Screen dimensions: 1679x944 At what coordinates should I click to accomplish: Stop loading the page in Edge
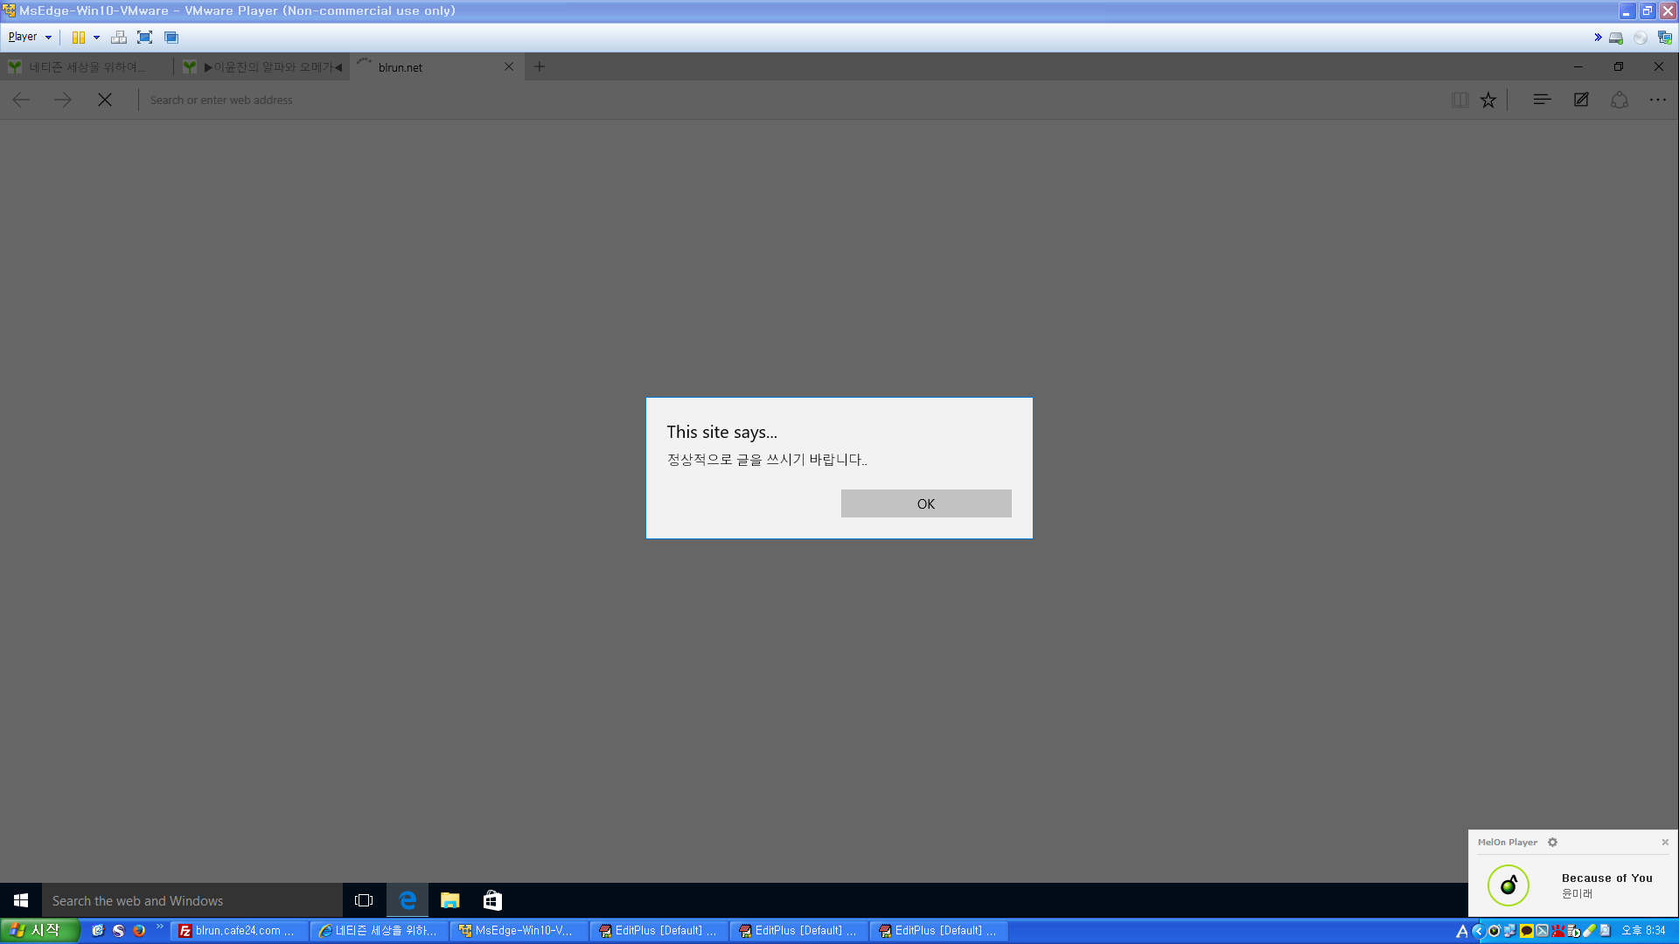coord(105,100)
